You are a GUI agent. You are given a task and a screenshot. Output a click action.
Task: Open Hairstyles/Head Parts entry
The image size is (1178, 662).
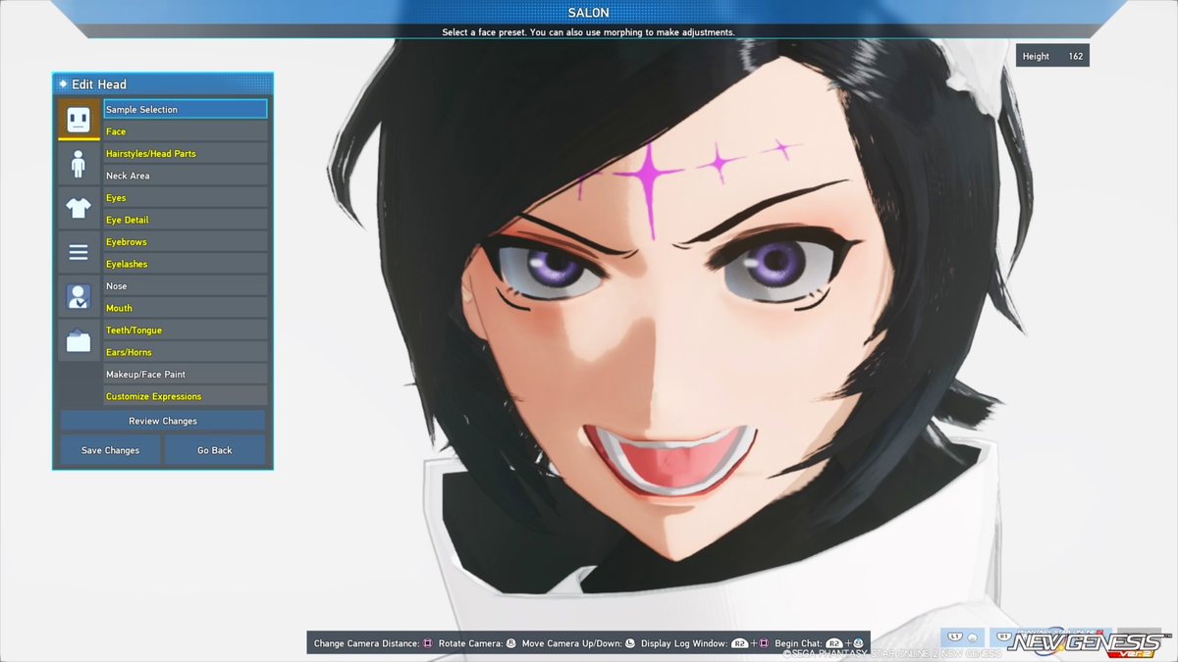[186, 153]
